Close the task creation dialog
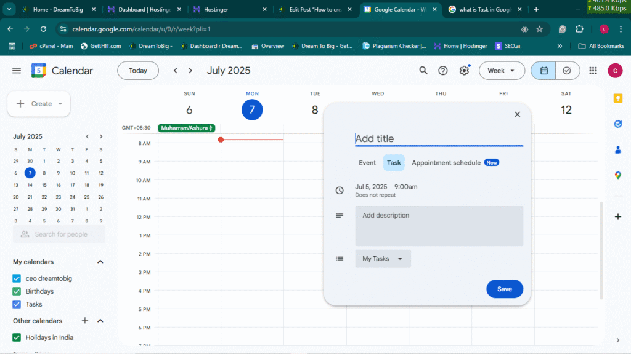Image resolution: width=631 pixels, height=354 pixels. click(517, 114)
